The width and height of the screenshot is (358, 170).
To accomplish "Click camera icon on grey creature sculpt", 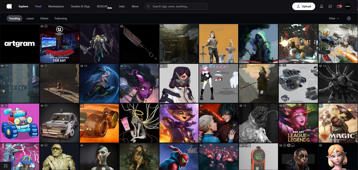I will (245, 105).
